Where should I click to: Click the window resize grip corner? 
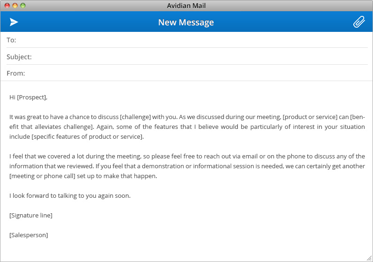(369, 258)
